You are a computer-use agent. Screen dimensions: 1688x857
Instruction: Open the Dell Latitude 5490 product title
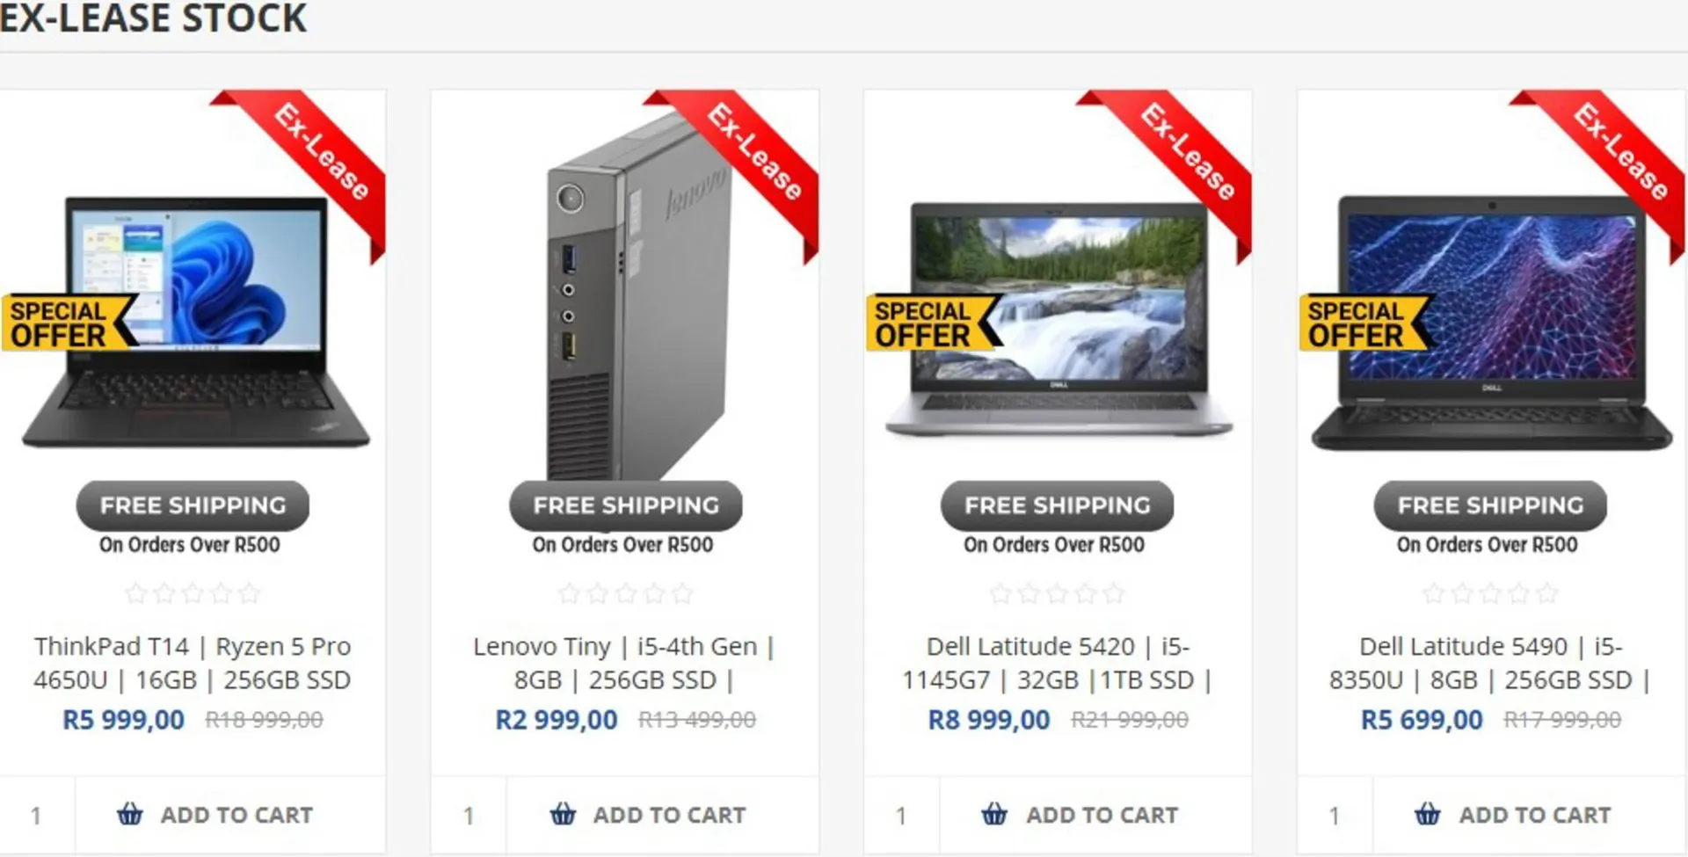click(1490, 663)
